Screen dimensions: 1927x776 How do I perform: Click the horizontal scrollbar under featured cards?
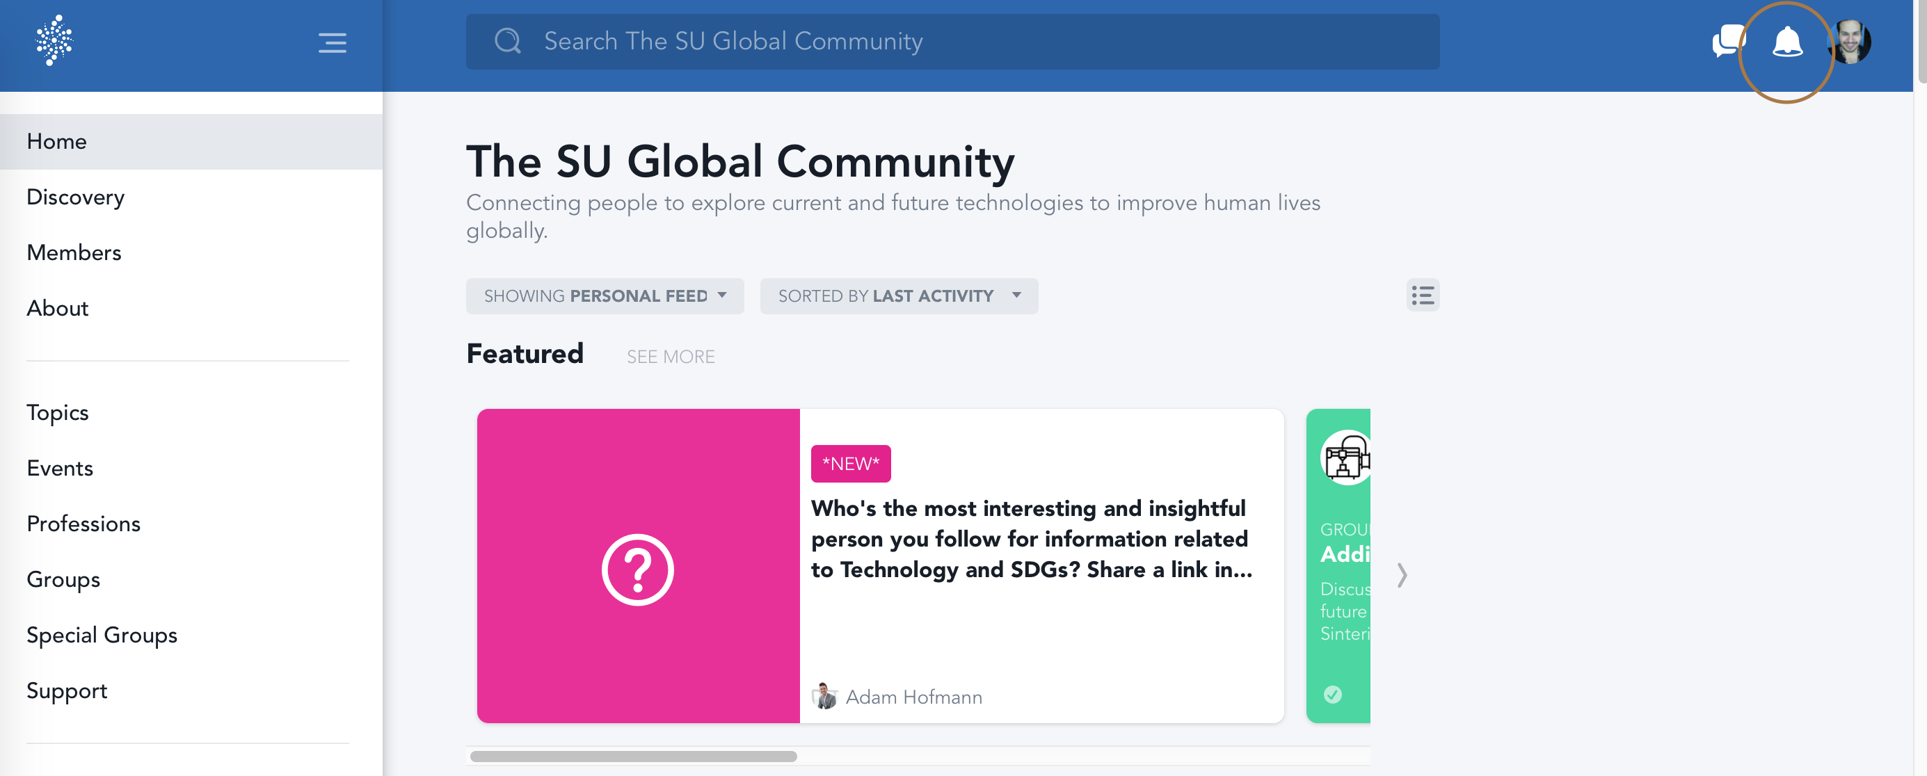click(633, 756)
